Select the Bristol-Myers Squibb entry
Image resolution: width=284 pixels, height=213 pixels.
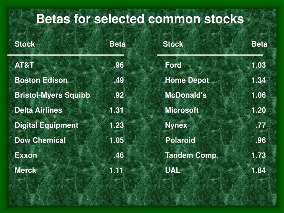[52, 95]
